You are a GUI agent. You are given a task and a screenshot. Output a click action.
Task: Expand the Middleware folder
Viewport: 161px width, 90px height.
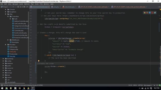(8, 40)
